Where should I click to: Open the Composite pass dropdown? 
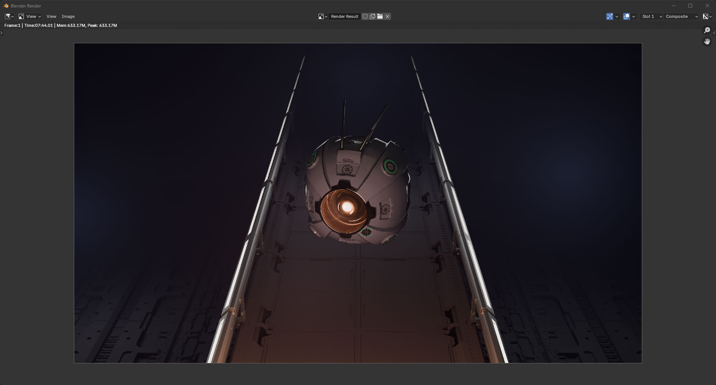point(682,16)
